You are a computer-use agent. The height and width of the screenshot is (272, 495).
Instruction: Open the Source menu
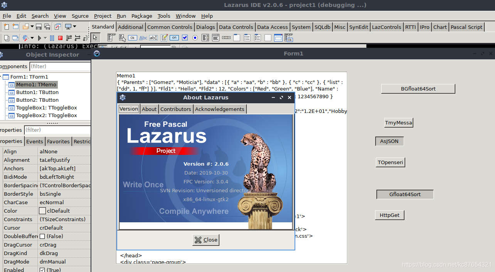[80, 16]
